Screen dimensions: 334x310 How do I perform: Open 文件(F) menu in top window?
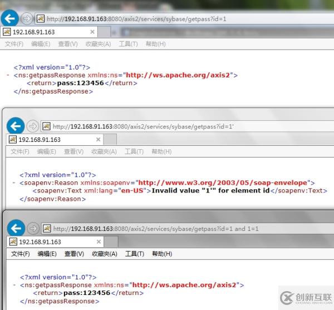pyautogui.click(x=14, y=44)
